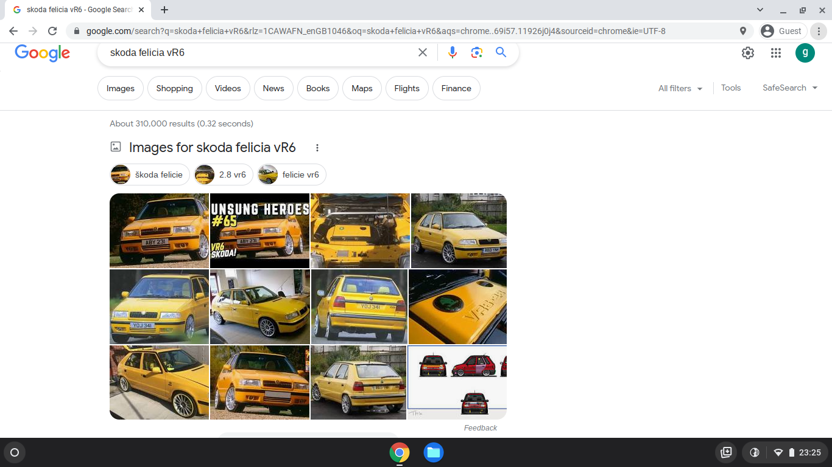Screen dimensions: 832x467
Task: Open Google quick settings gear
Action: (748, 53)
